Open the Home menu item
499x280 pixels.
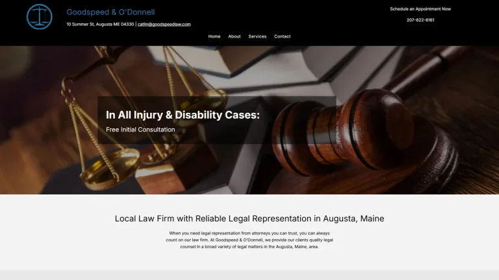pos(214,36)
